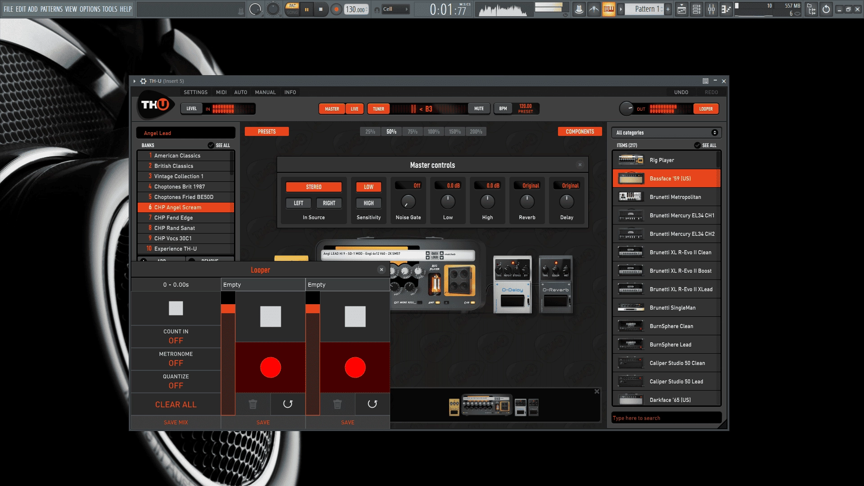Click CLEAR ALL in looper
864x486 pixels.
tap(176, 405)
